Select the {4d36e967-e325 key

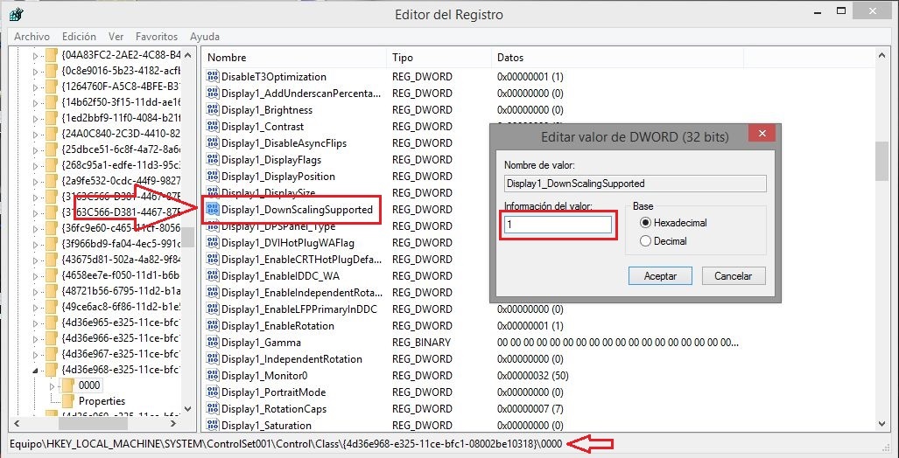(x=121, y=352)
